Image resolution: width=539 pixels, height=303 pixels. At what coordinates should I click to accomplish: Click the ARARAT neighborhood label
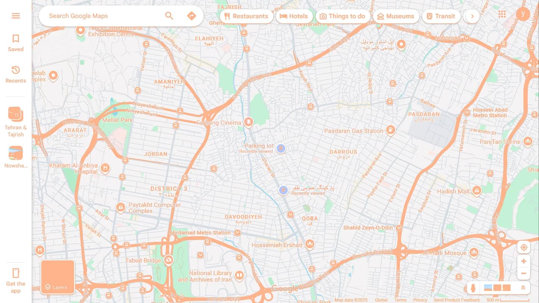click(75, 130)
